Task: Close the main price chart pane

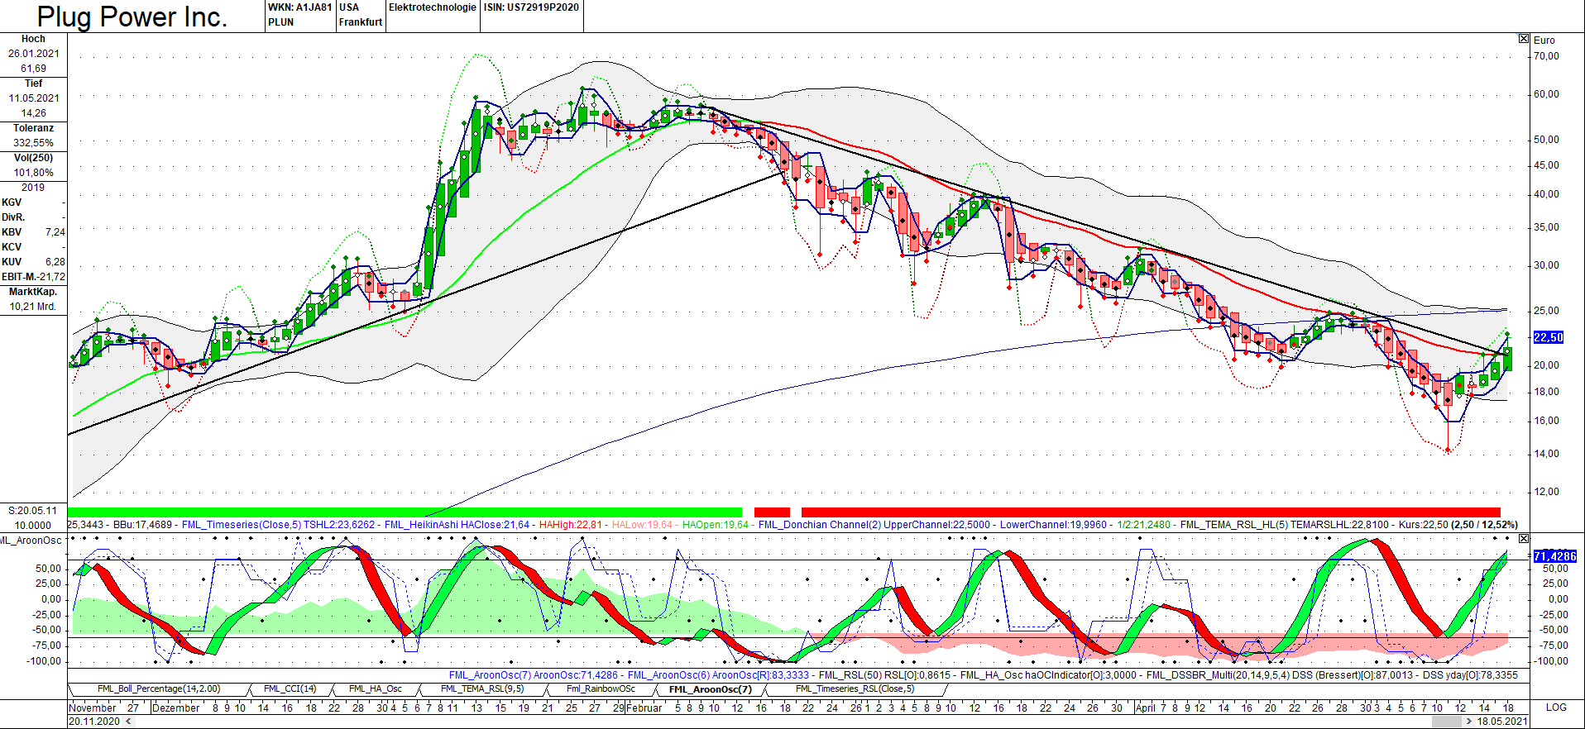Action: pyautogui.click(x=1524, y=39)
